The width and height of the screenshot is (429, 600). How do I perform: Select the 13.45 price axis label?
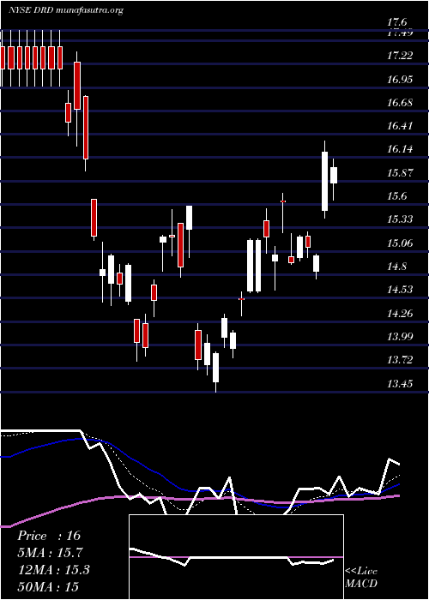(400, 384)
